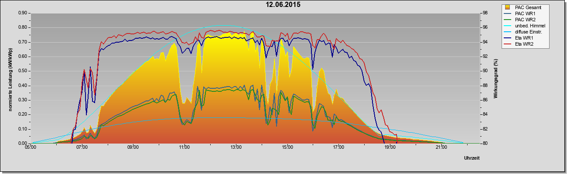This screenshot has height=174, width=567.
Task: Click the Wirkungsgrad (%) axis title
Action: 496,78
